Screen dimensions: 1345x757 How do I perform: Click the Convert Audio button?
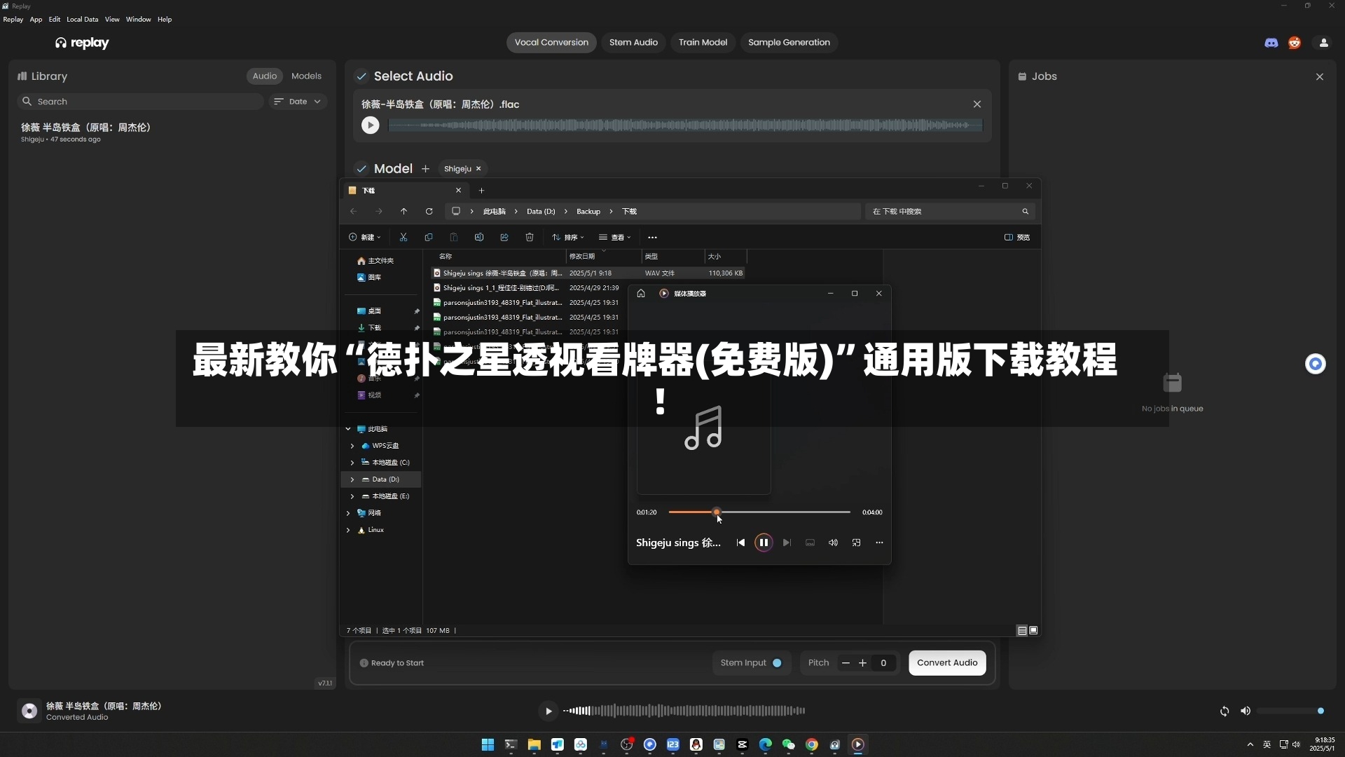pyautogui.click(x=947, y=663)
